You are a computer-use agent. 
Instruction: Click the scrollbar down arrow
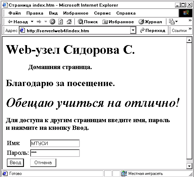(x=189, y=166)
